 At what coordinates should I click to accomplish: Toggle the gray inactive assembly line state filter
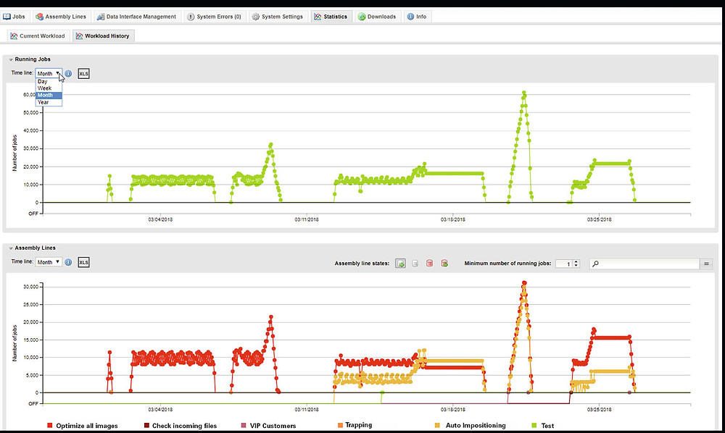point(415,264)
